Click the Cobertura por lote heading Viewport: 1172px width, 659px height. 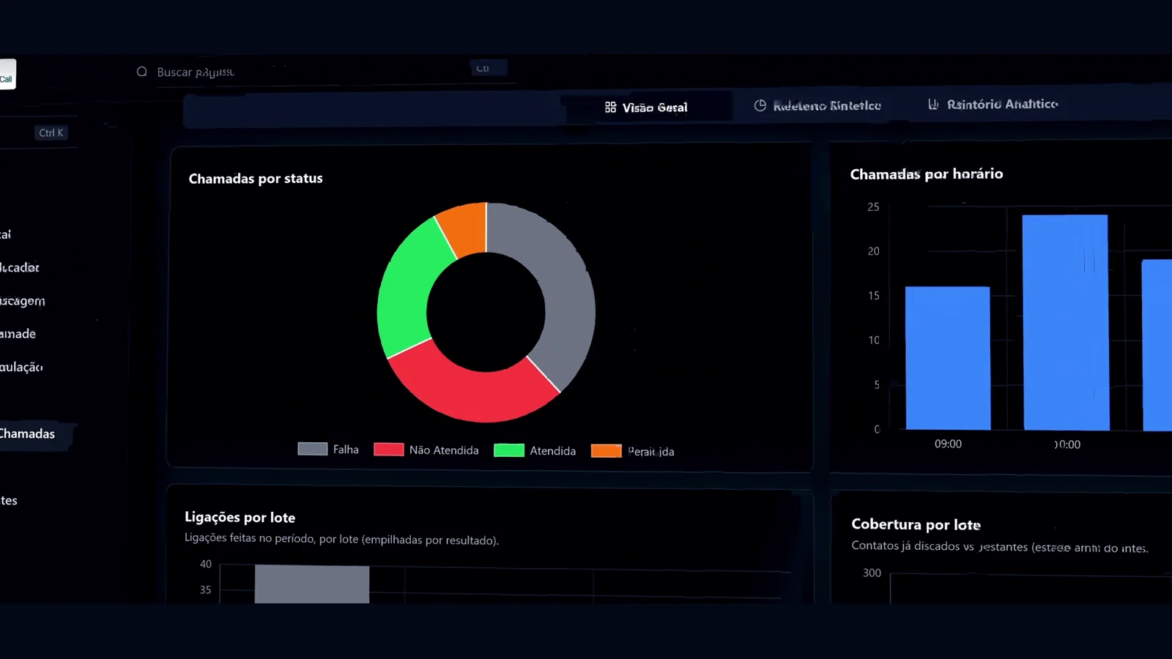[x=916, y=524]
